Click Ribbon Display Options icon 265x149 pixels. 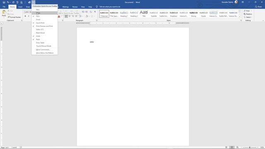pos(243,2)
